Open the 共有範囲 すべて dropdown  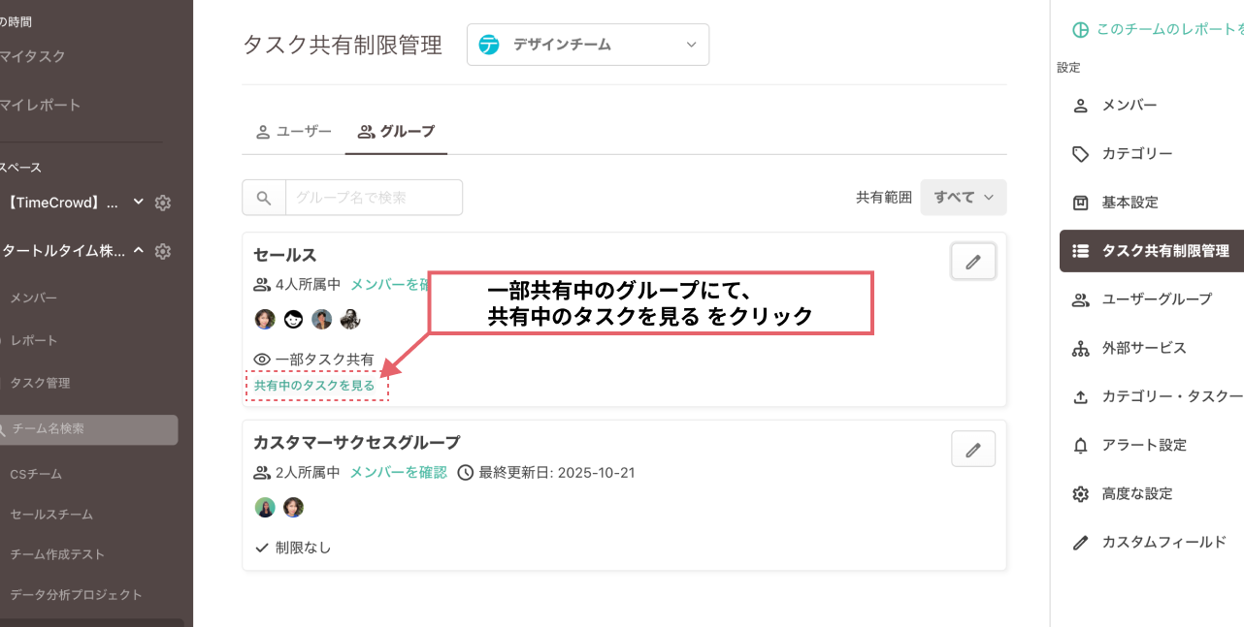963,197
